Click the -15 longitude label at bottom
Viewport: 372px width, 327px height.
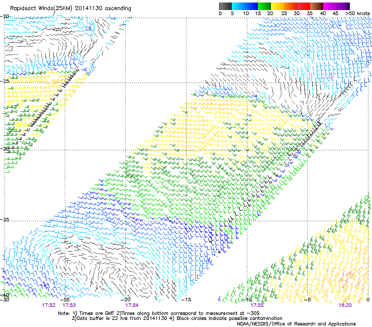point(186,300)
